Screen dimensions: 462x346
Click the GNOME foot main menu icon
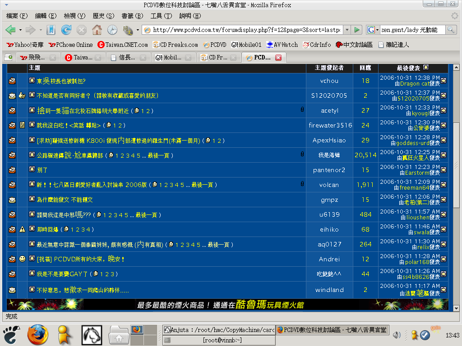(x=11, y=335)
